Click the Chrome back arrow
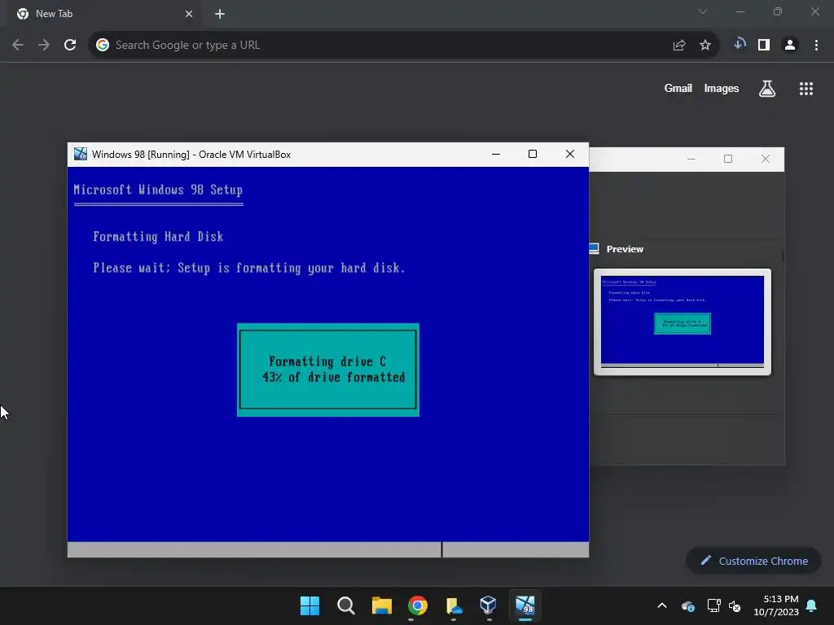The height and width of the screenshot is (625, 834). coord(18,46)
